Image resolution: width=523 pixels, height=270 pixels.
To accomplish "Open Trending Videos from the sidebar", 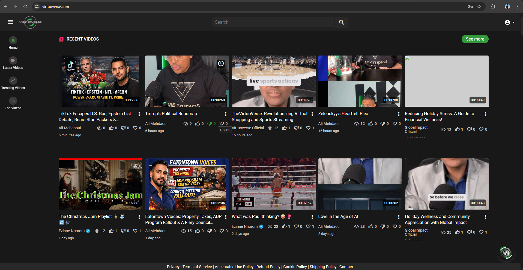I will [13, 83].
